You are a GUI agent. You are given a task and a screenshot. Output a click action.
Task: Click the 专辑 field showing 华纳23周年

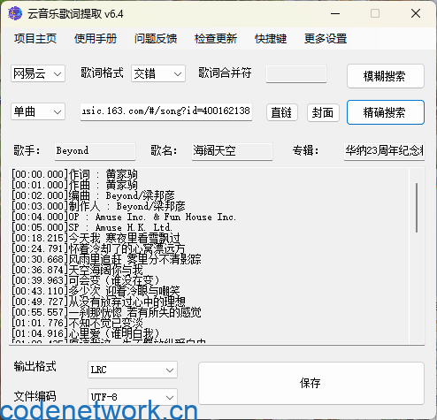[x=384, y=151]
